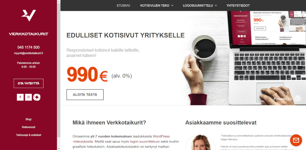Open the Blogi sidebar link

pyautogui.click(x=28, y=119)
